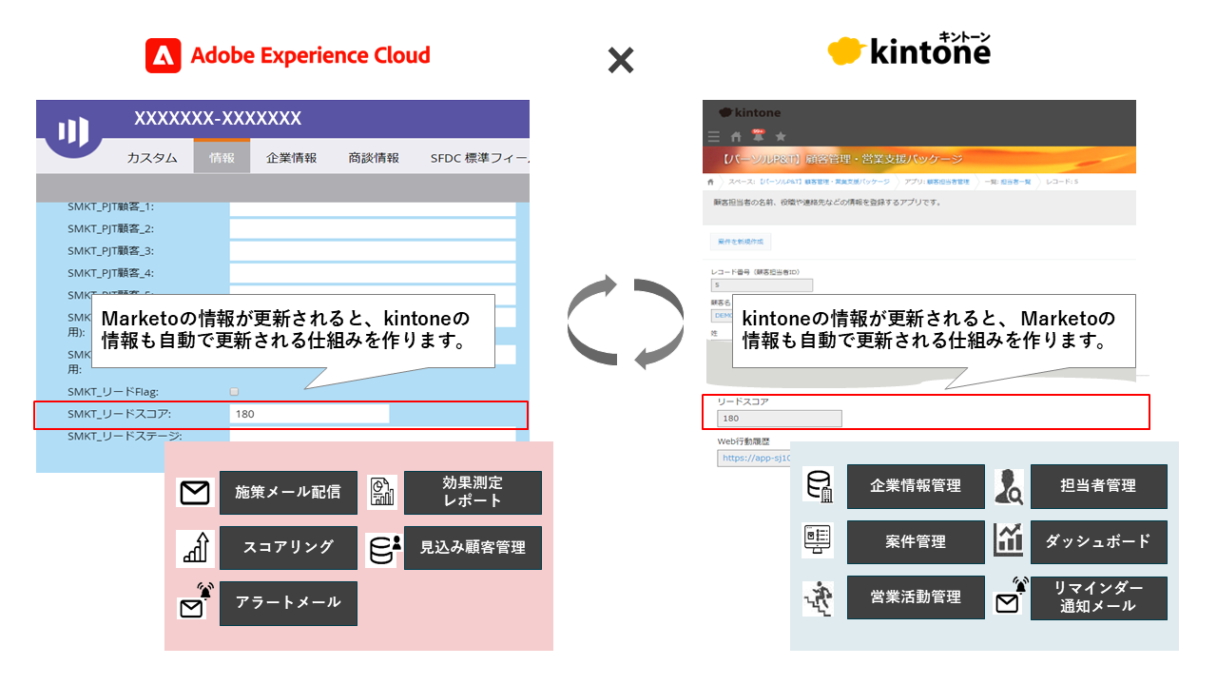Select the 情報 tab in Marketo

coord(222,157)
